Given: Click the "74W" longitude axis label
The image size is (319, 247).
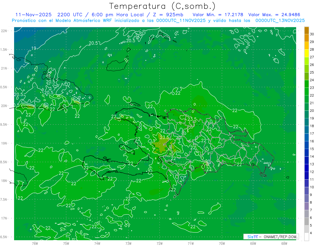Looking at the screenshot, I should tap(97, 243).
